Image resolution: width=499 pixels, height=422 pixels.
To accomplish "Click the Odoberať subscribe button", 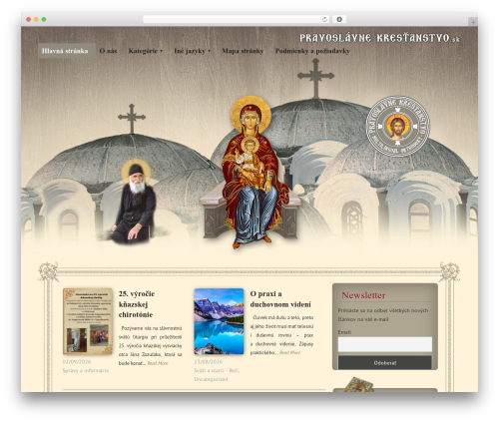I will point(385,363).
